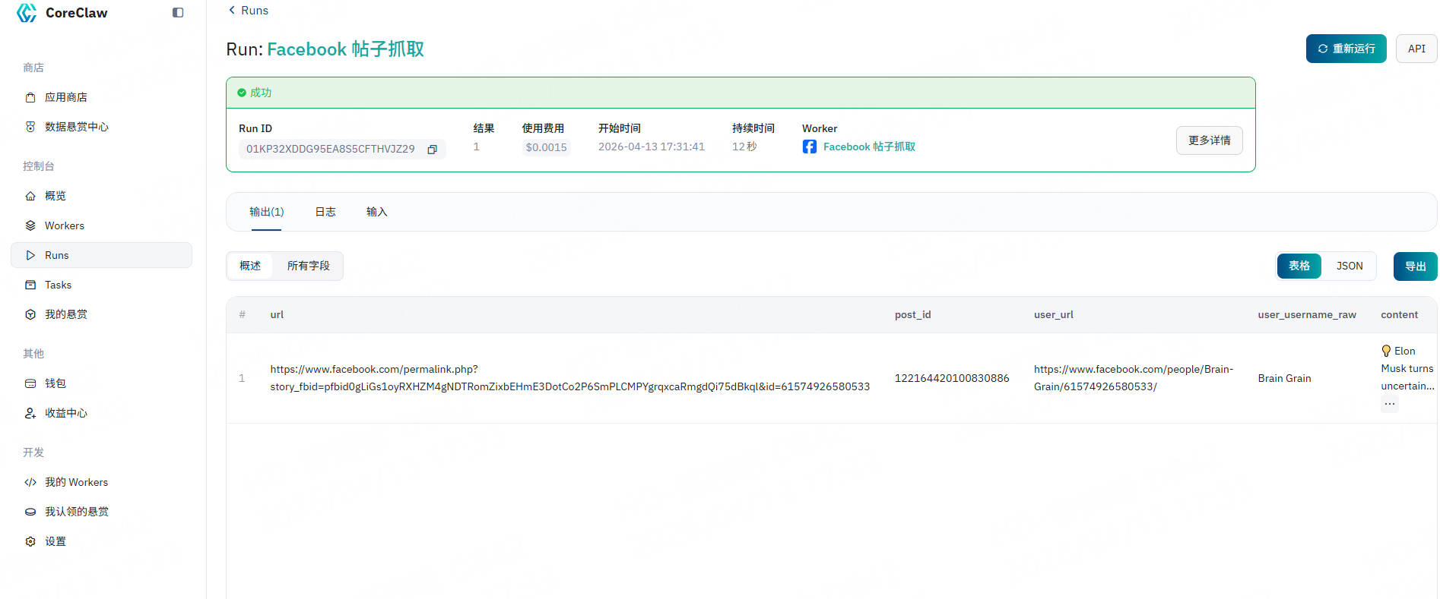Click the 重新运行 button

tap(1346, 49)
